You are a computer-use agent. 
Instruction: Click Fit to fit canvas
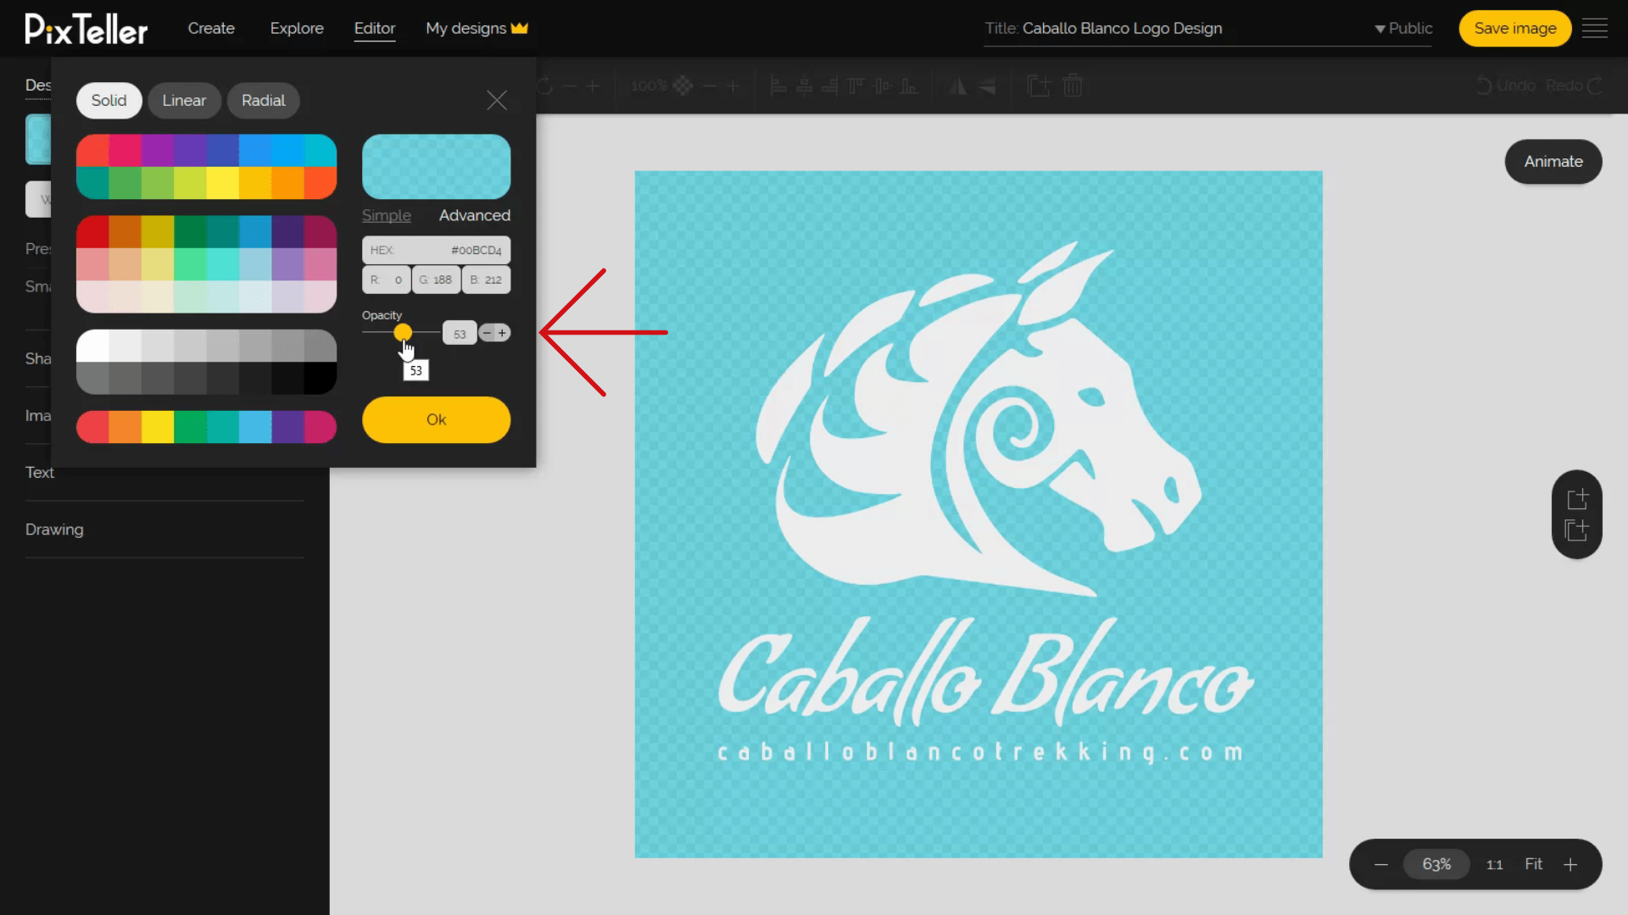pos(1534,864)
